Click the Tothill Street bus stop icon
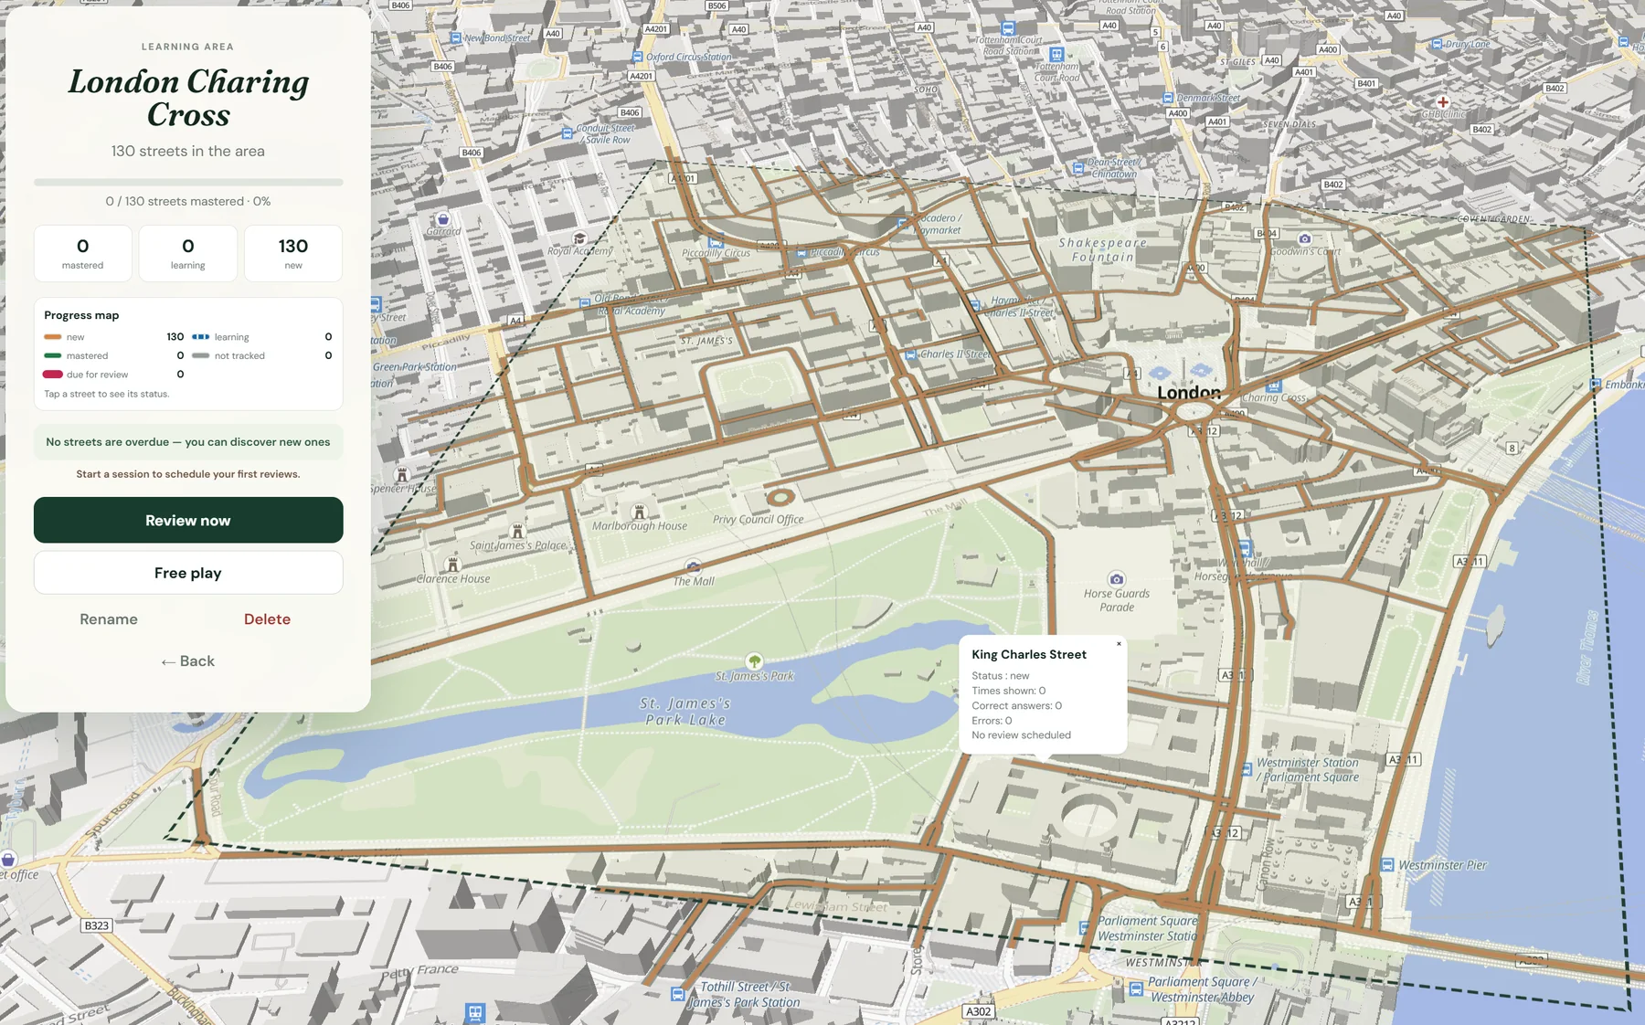Viewport: 1645px width, 1025px height. (677, 994)
